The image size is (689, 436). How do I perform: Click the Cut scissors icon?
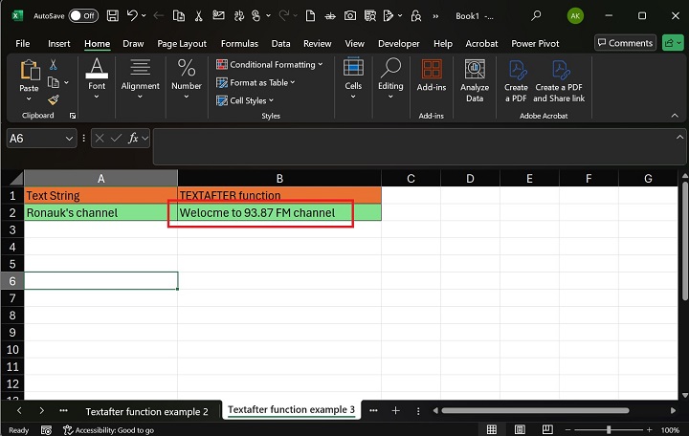click(x=54, y=64)
